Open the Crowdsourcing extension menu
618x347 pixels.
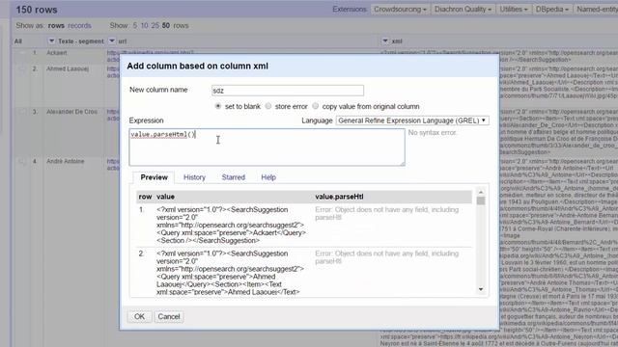[x=400, y=9]
